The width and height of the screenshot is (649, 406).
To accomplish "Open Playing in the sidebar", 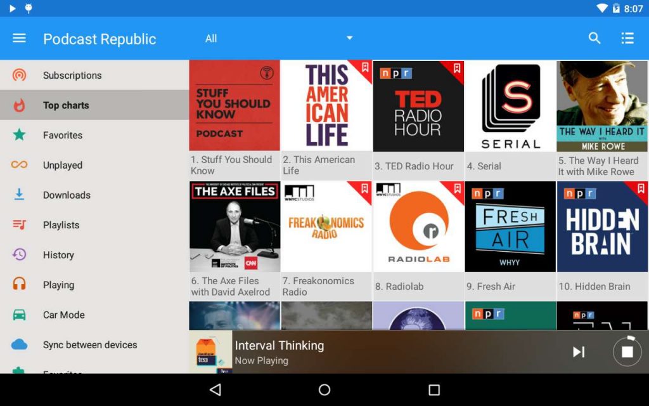I will coord(94,285).
